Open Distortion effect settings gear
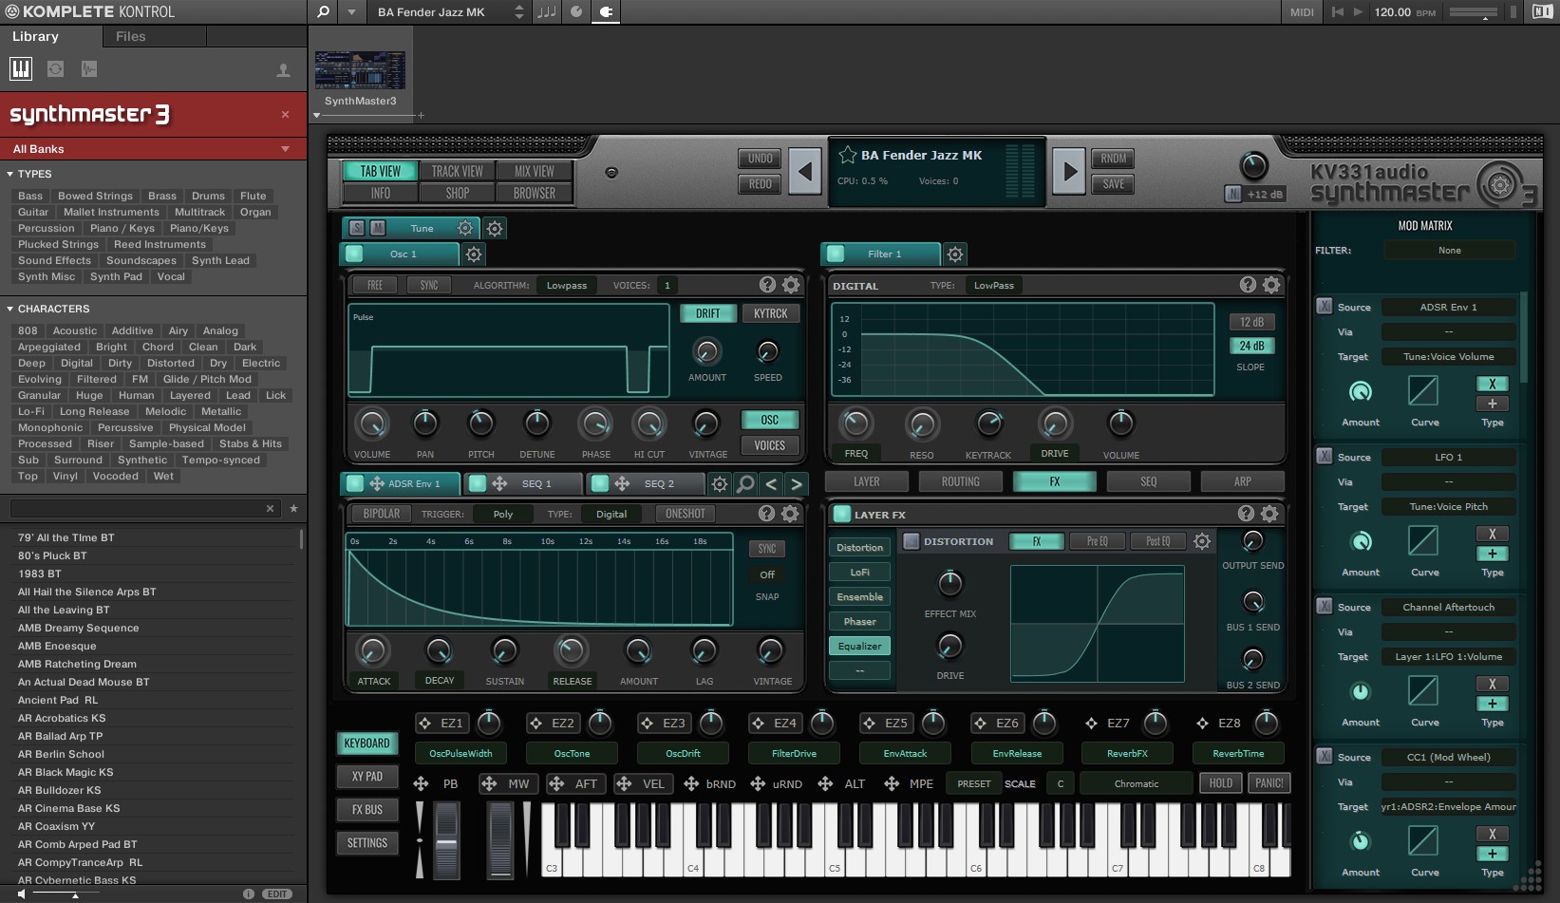The width and height of the screenshot is (1560, 903). pyautogui.click(x=1202, y=541)
